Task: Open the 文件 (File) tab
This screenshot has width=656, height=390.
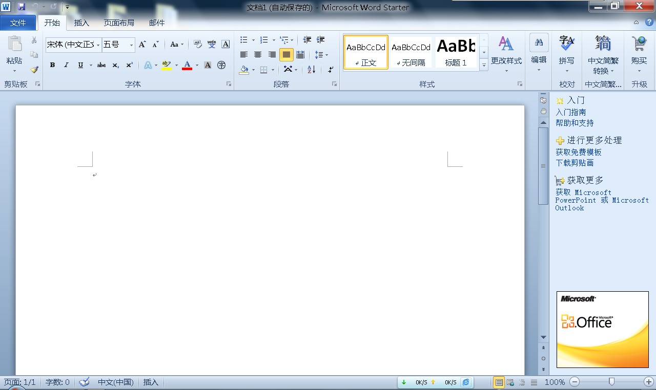Action: [18, 23]
